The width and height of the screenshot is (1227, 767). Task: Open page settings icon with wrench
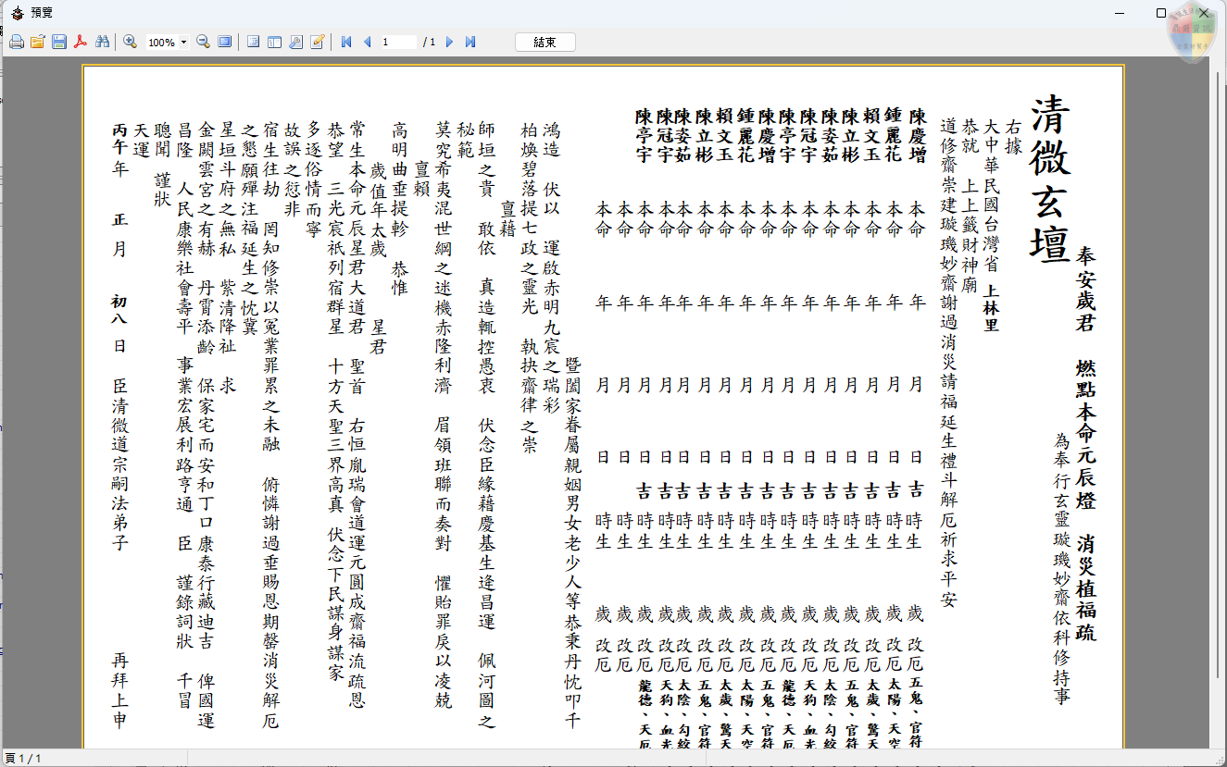coord(295,43)
